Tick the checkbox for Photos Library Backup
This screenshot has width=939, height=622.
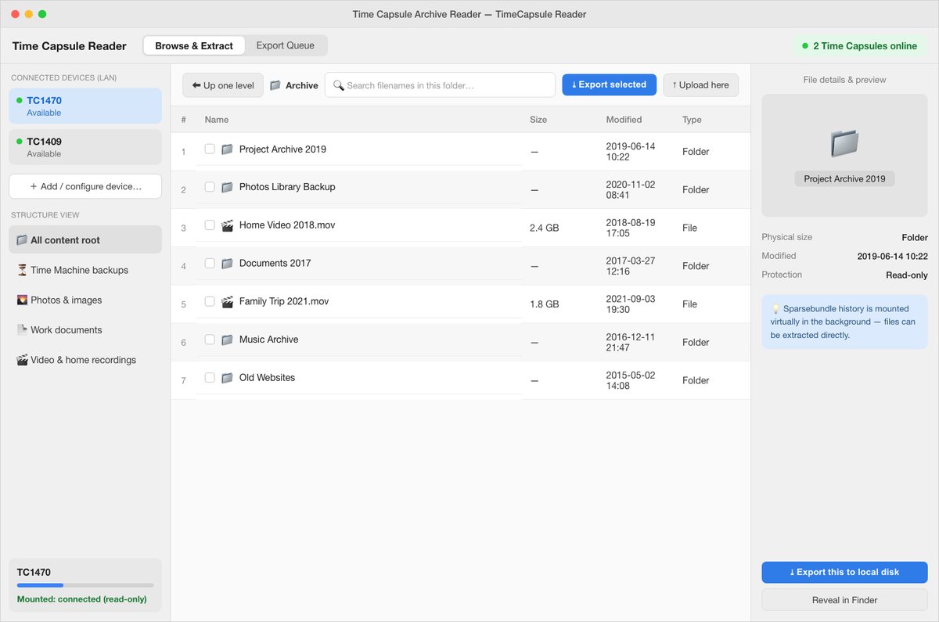(210, 187)
